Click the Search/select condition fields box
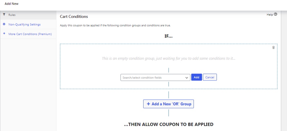 coord(153,78)
